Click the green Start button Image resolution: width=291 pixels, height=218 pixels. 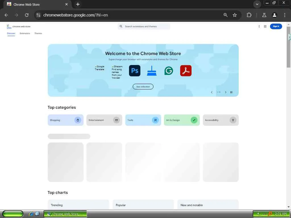tap(13, 214)
